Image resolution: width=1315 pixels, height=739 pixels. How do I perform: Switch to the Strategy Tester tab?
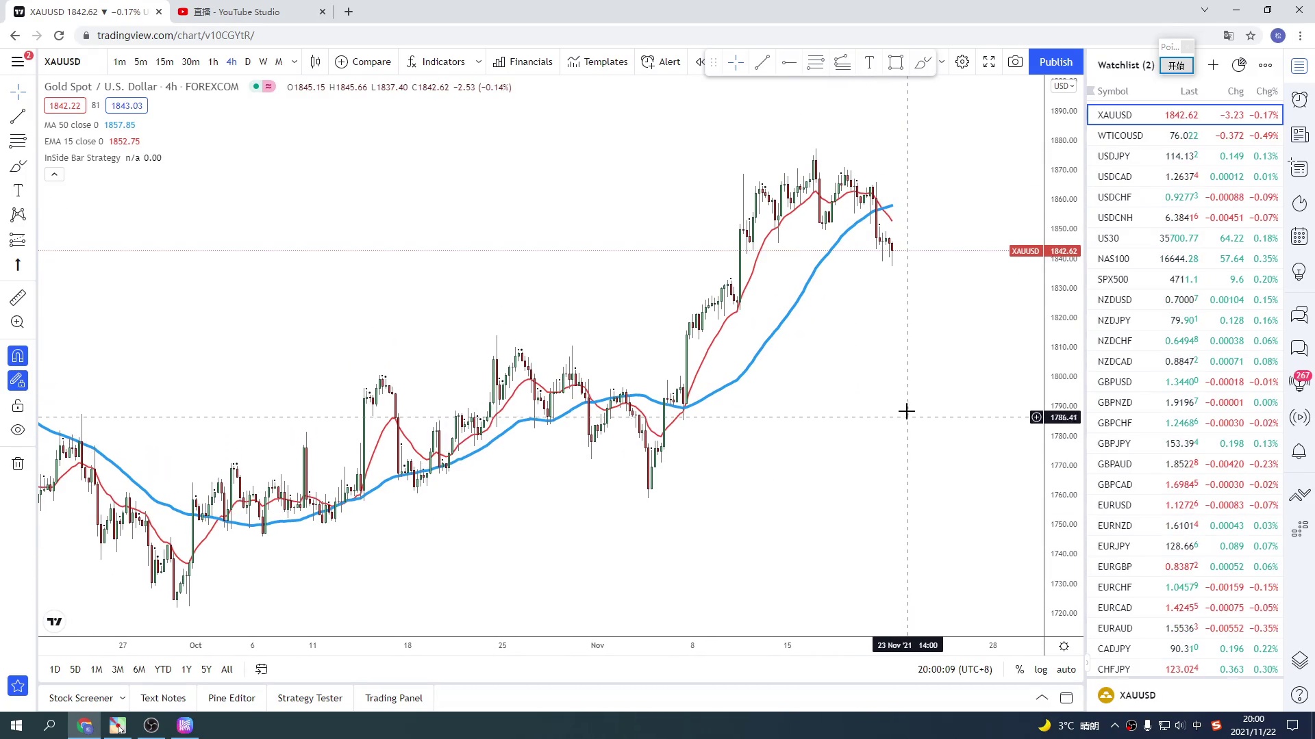point(310,698)
